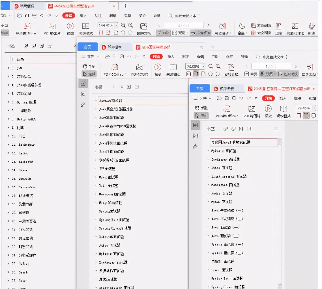Switch to 手型 hand tool in middle window
The image size is (322, 289).
coord(89,66)
